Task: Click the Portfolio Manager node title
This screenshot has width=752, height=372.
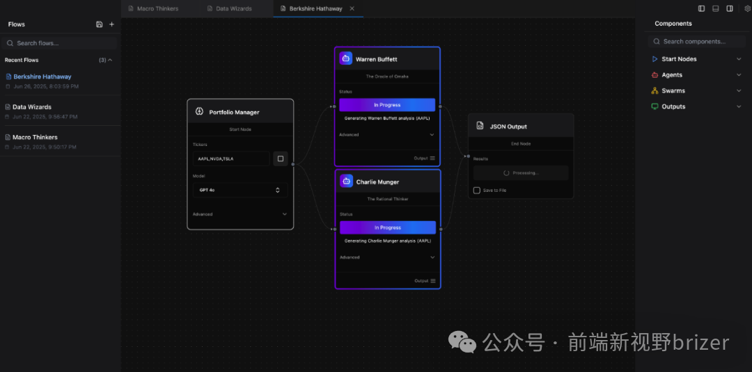Action: (234, 113)
